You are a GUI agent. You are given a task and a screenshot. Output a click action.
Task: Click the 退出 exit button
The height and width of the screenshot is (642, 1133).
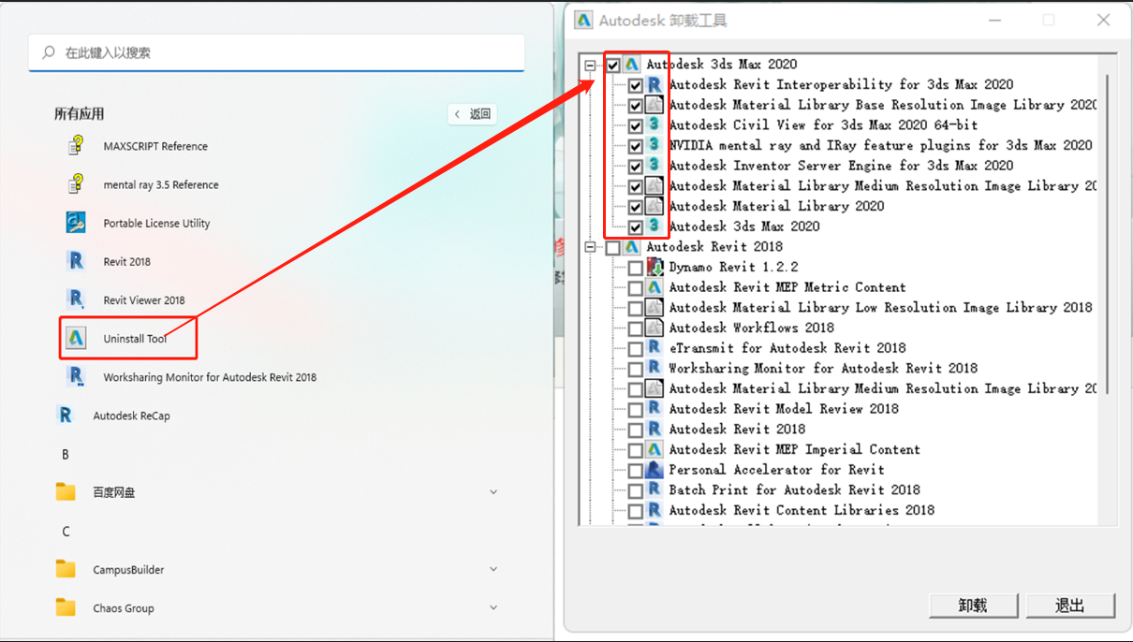(1070, 606)
